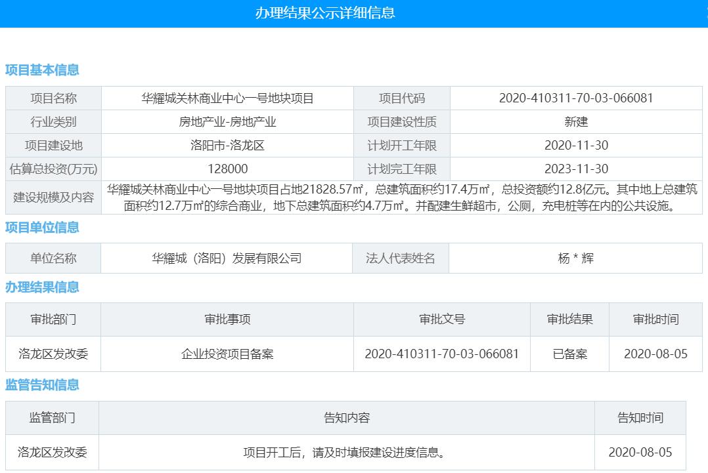Screen dimensions: 708x473
Task: Click the 洛阳市-洛龙区 project location cell
Action: pyautogui.click(x=225, y=146)
